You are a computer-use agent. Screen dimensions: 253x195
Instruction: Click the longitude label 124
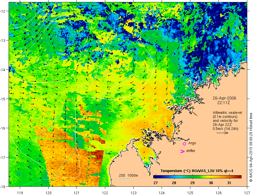click(162, 193)
